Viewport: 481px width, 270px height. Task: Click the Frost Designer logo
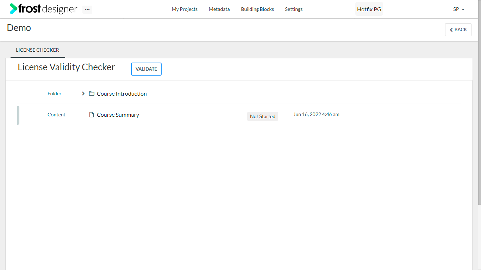(x=43, y=9)
